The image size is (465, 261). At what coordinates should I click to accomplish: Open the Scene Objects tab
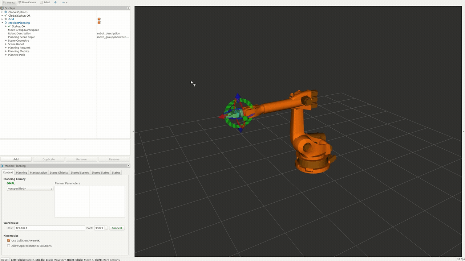(x=59, y=173)
